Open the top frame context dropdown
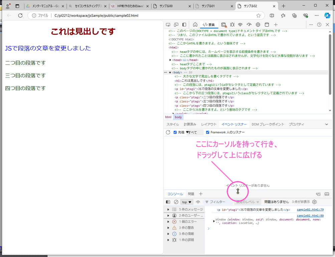Screen dimensions: 335x257 [x=186, y=202]
